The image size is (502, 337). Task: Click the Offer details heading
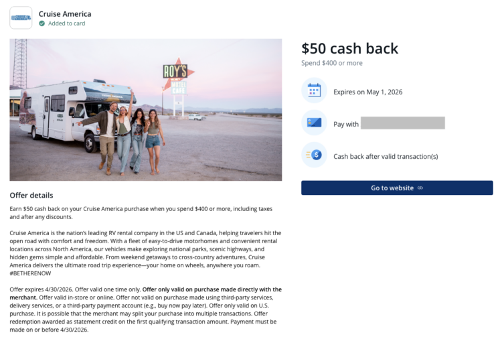[x=31, y=196]
